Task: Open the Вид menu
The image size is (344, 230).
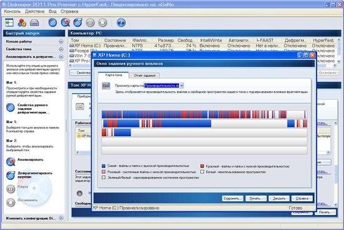Action: click(53, 11)
